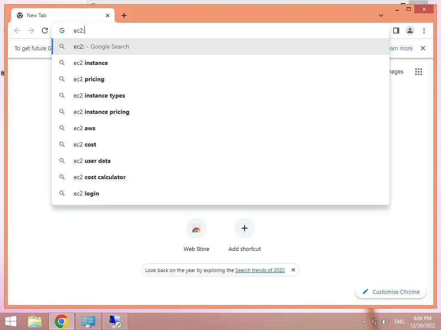The width and height of the screenshot is (441, 330).
Task: Open File Explorer from the taskbar
Action: (x=35, y=321)
